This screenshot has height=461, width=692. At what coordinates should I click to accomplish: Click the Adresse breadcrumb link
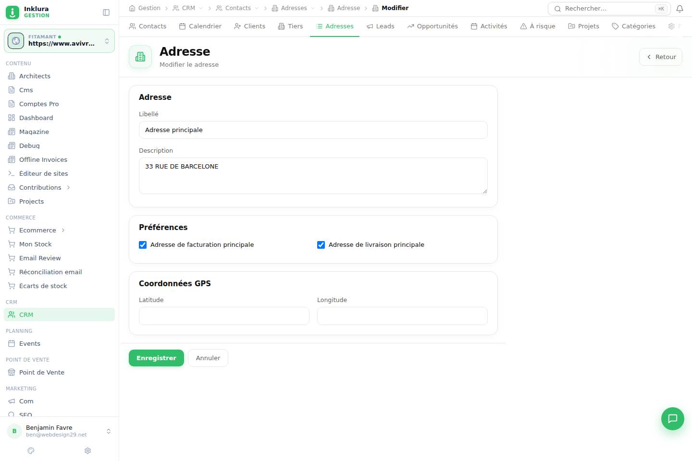point(344,8)
